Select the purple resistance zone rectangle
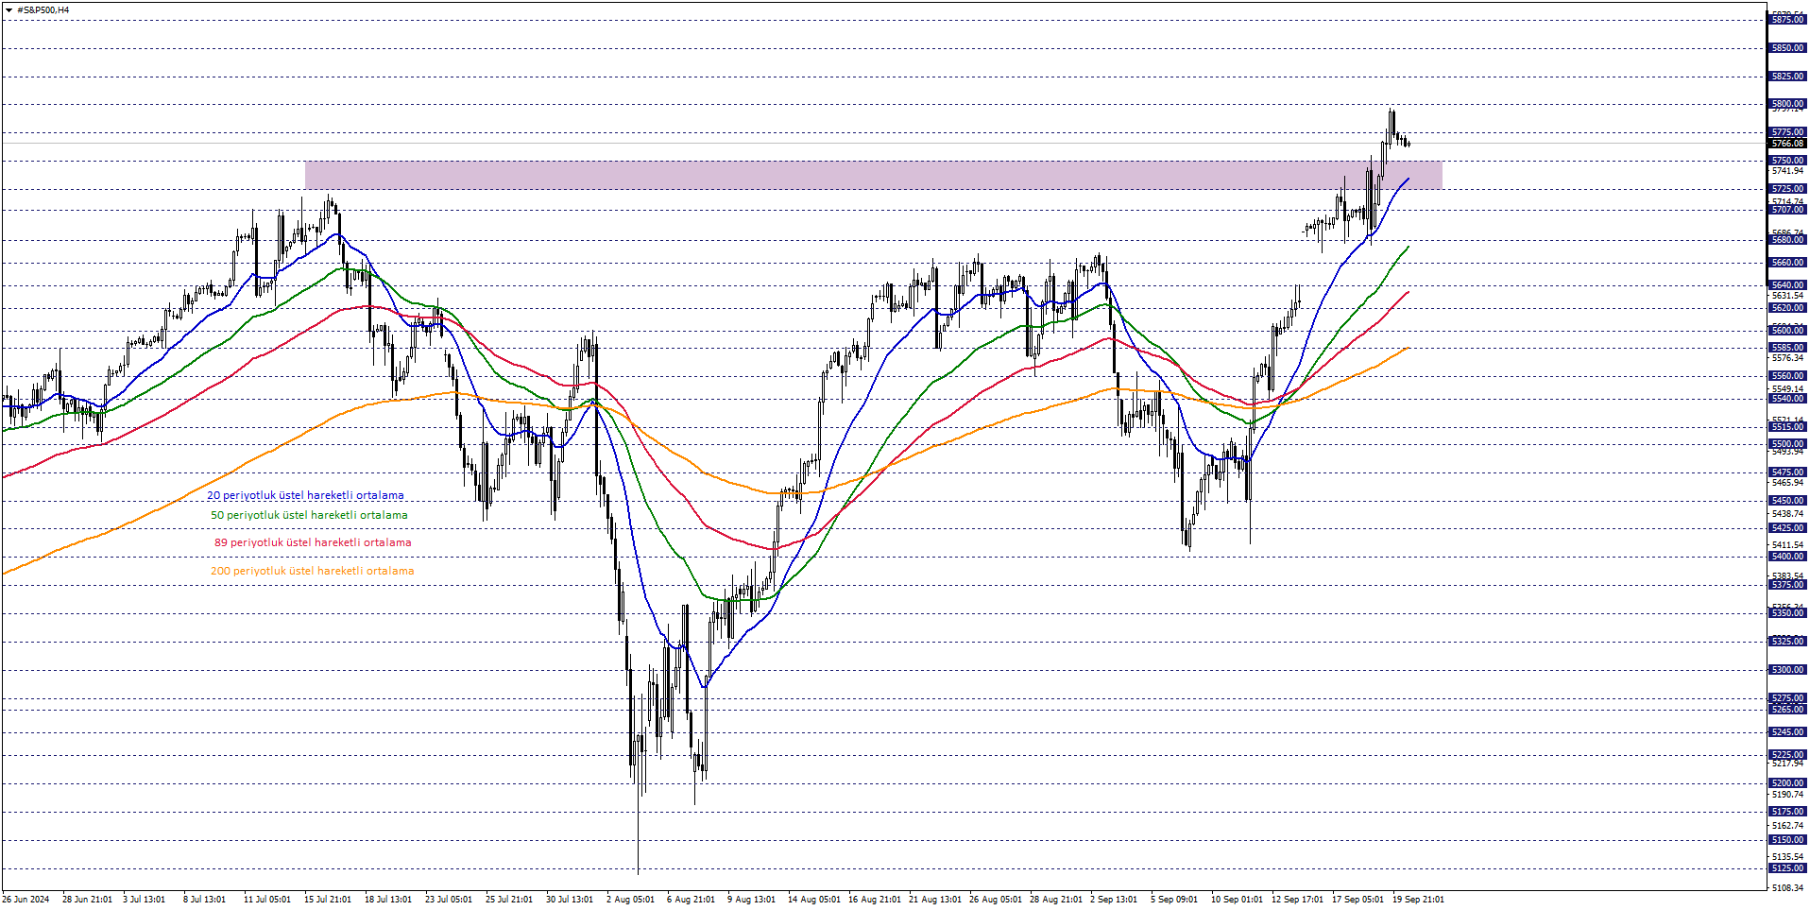This screenshot has width=1810, height=910. coord(873,175)
